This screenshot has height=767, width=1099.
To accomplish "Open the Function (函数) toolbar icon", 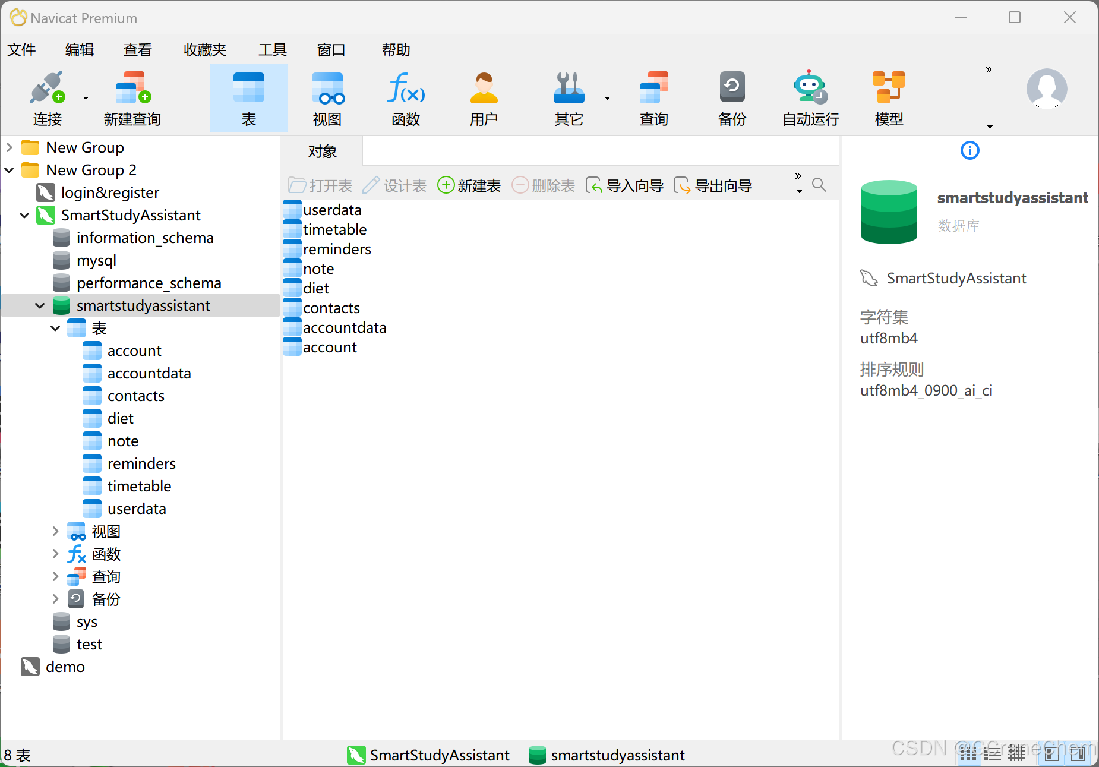I will click(406, 99).
